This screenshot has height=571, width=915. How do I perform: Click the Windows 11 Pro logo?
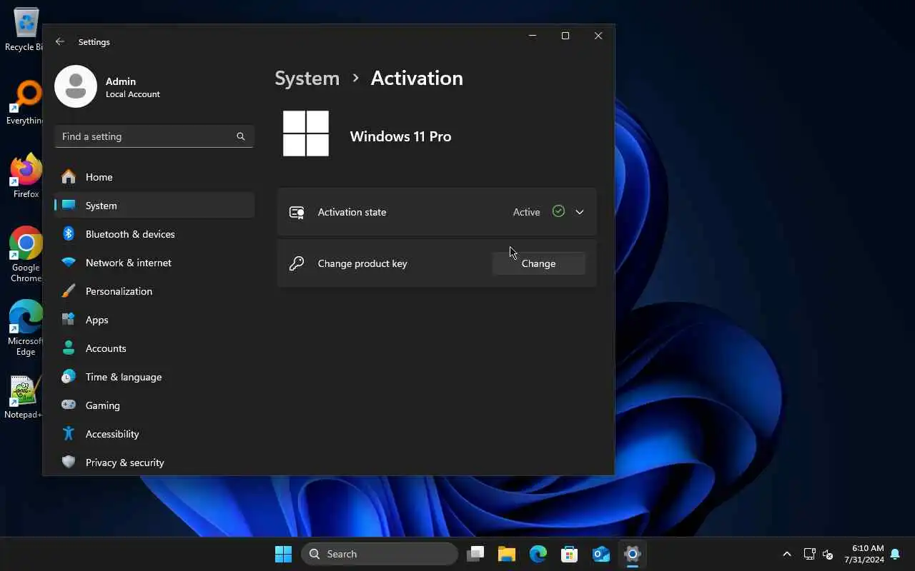tap(306, 133)
